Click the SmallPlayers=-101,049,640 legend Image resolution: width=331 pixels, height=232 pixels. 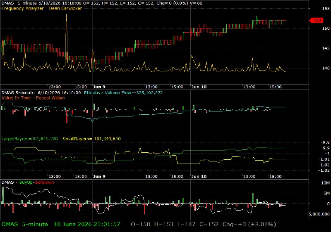tap(91, 139)
